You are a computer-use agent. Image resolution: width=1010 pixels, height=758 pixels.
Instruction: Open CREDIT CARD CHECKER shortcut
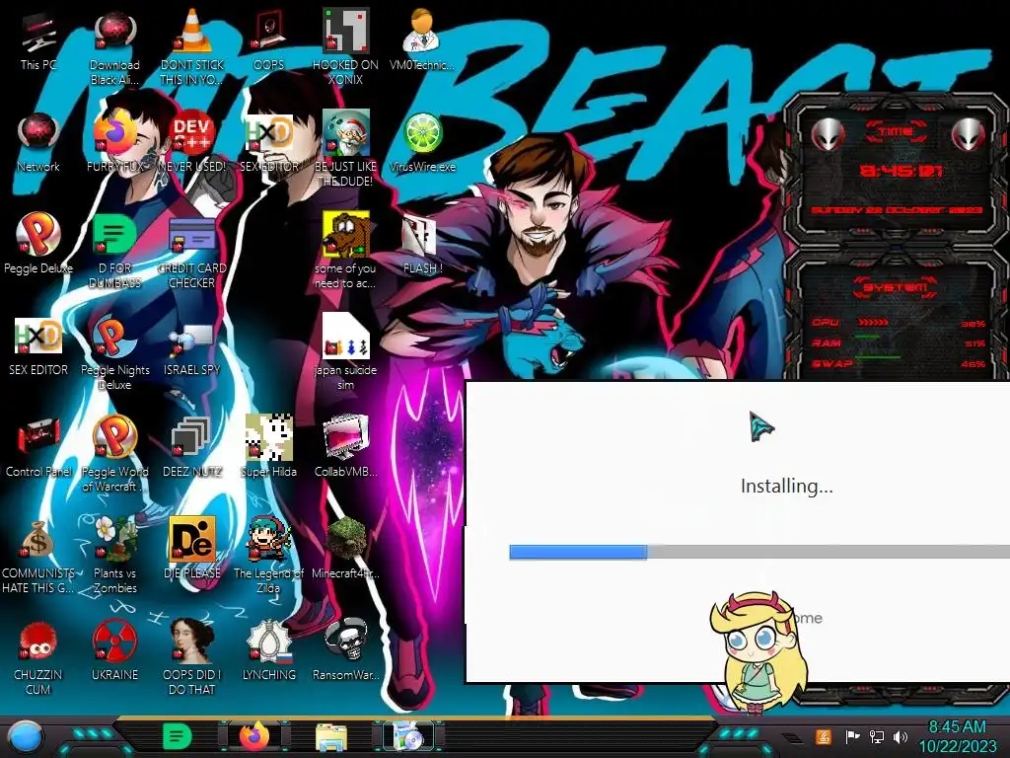click(192, 235)
